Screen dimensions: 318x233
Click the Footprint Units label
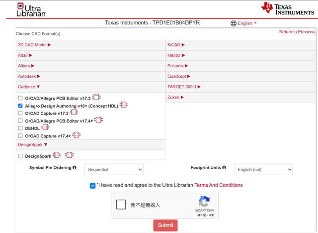coord(206,168)
